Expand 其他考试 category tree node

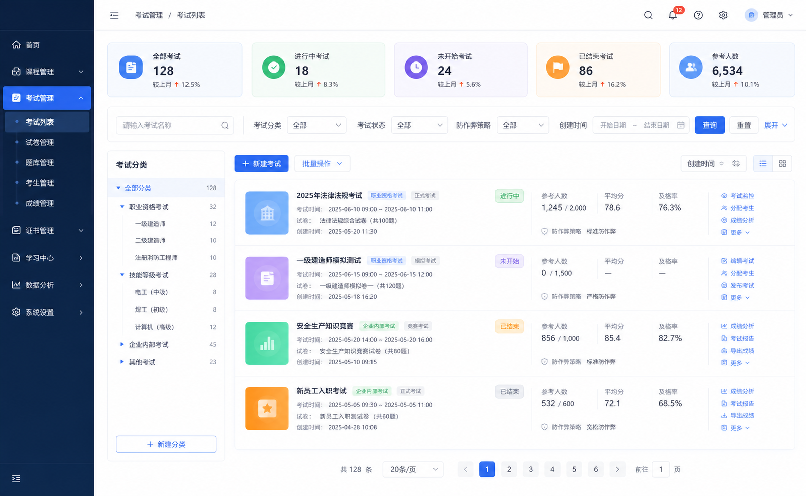click(x=122, y=362)
